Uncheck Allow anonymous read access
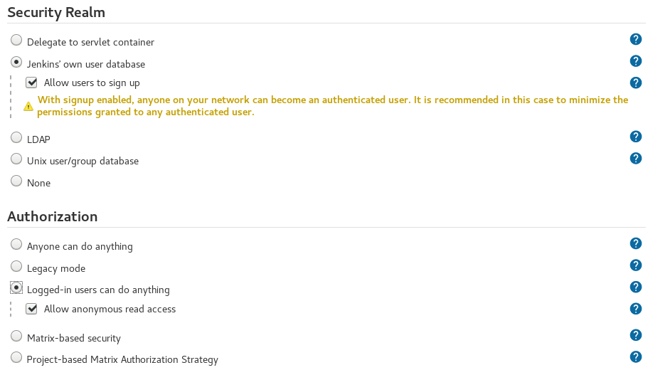The height and width of the screenshot is (370, 648). tap(31, 309)
